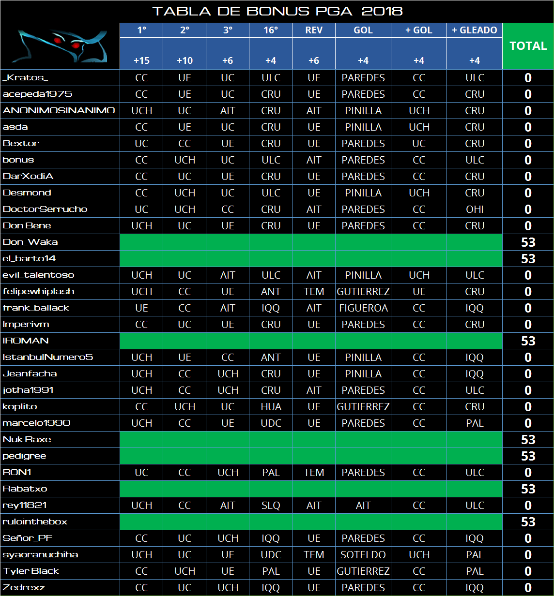Viewport: 554px width, 596px height.
Task: Click the 0 total for Zedrexz
Action: coord(528,588)
